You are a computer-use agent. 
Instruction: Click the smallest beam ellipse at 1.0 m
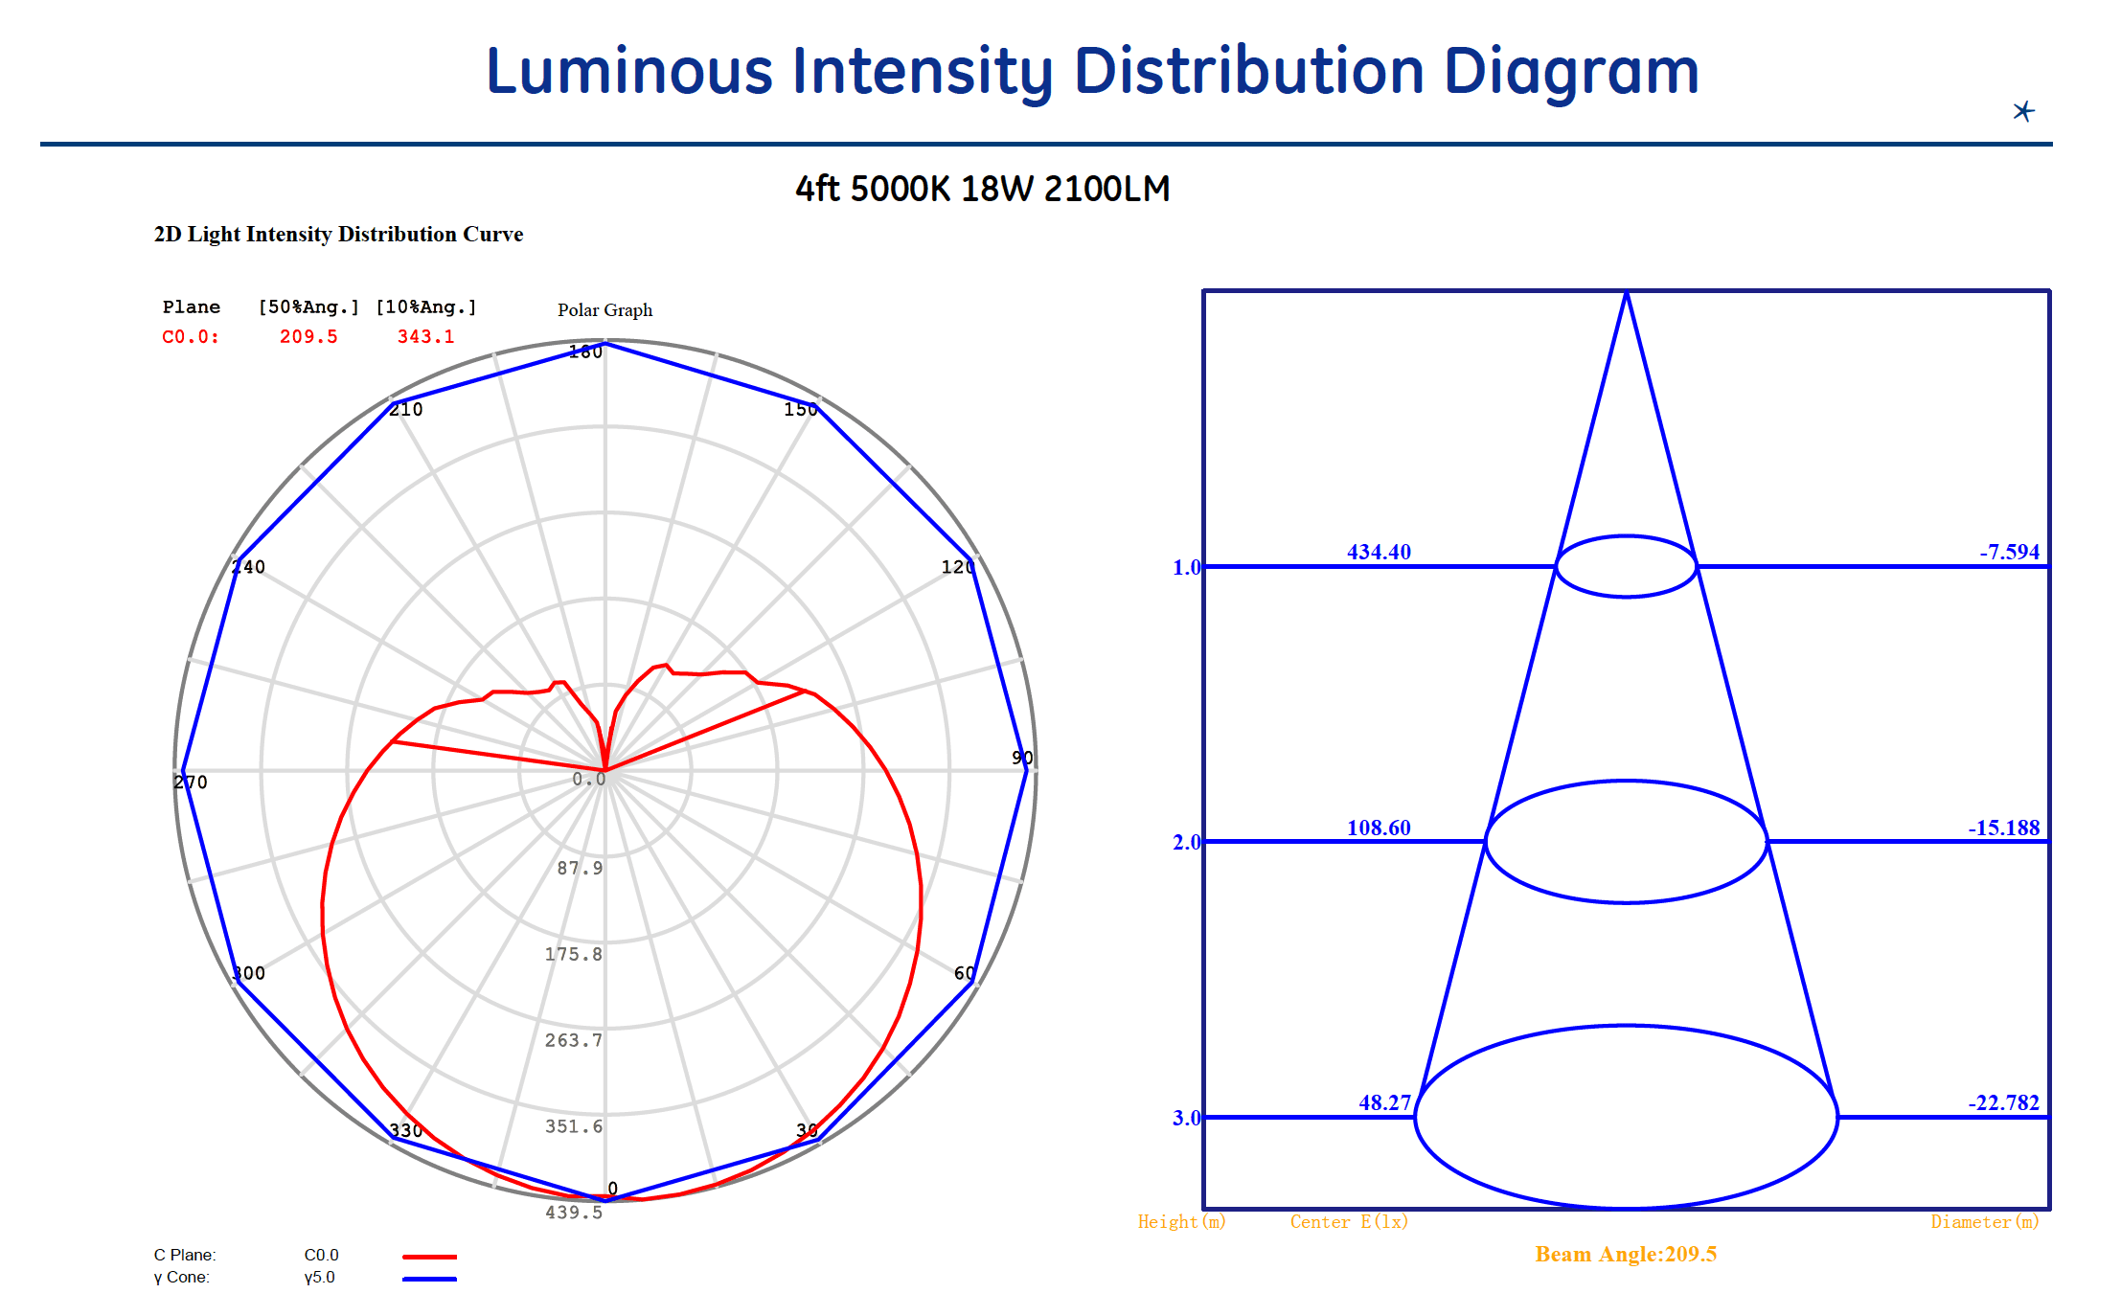pos(1627,566)
